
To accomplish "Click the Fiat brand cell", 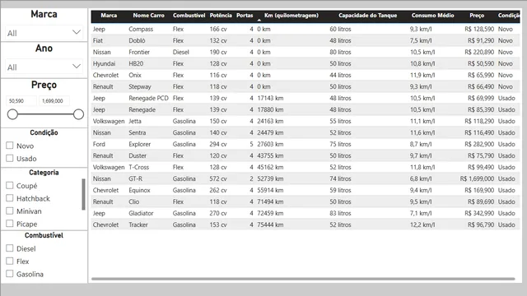I will coord(98,40).
